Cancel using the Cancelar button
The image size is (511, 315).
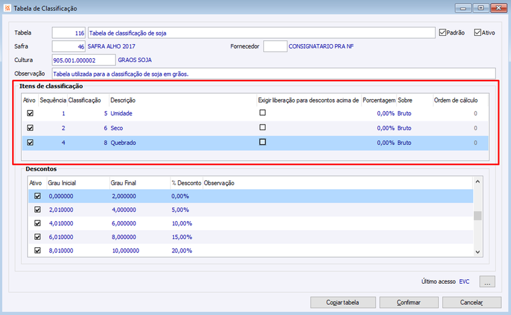tap(471, 302)
